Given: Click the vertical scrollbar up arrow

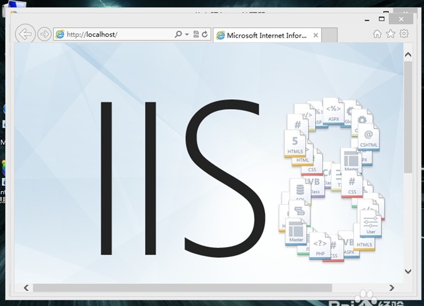Looking at the screenshot, I should point(408,55).
